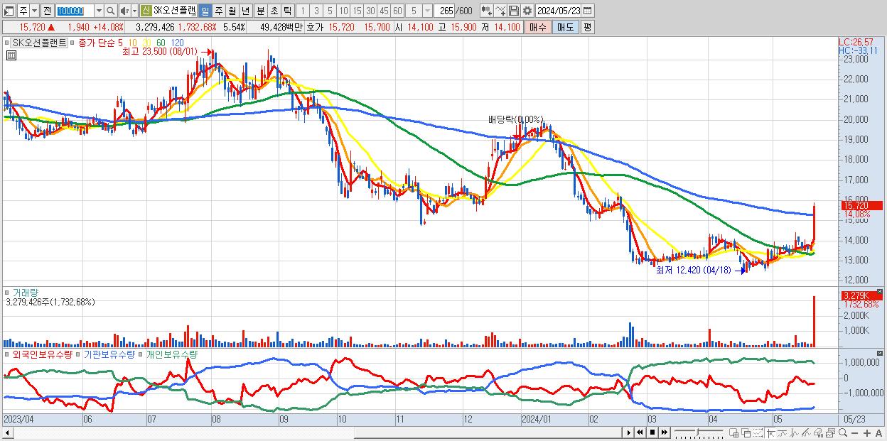Open the calendar date picker icon

(587, 11)
